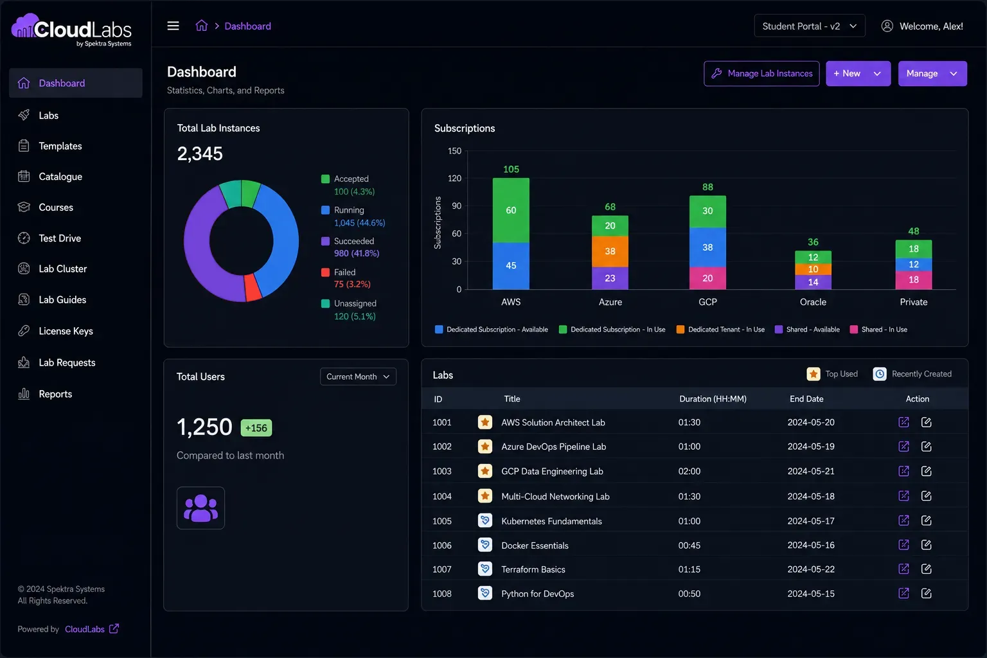Edit the Python for DevOps row
The width and height of the screenshot is (987, 658).
coord(926,593)
